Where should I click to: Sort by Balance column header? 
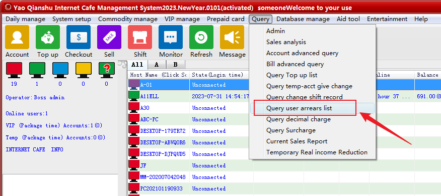click(428, 75)
